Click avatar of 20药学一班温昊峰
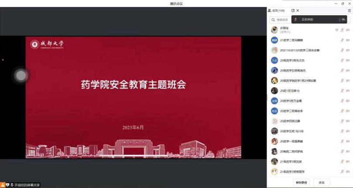Viewport: 353px width, 188px height. coord(274,141)
